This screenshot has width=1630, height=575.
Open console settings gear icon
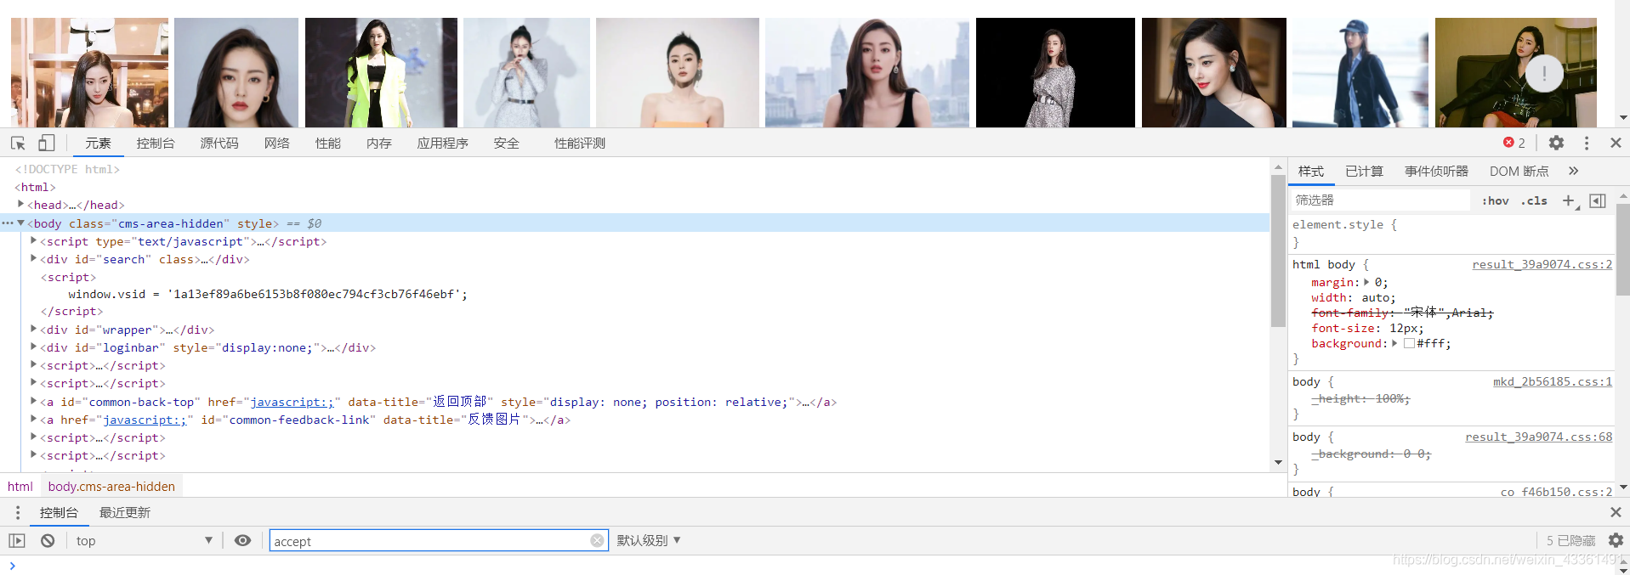1616,540
